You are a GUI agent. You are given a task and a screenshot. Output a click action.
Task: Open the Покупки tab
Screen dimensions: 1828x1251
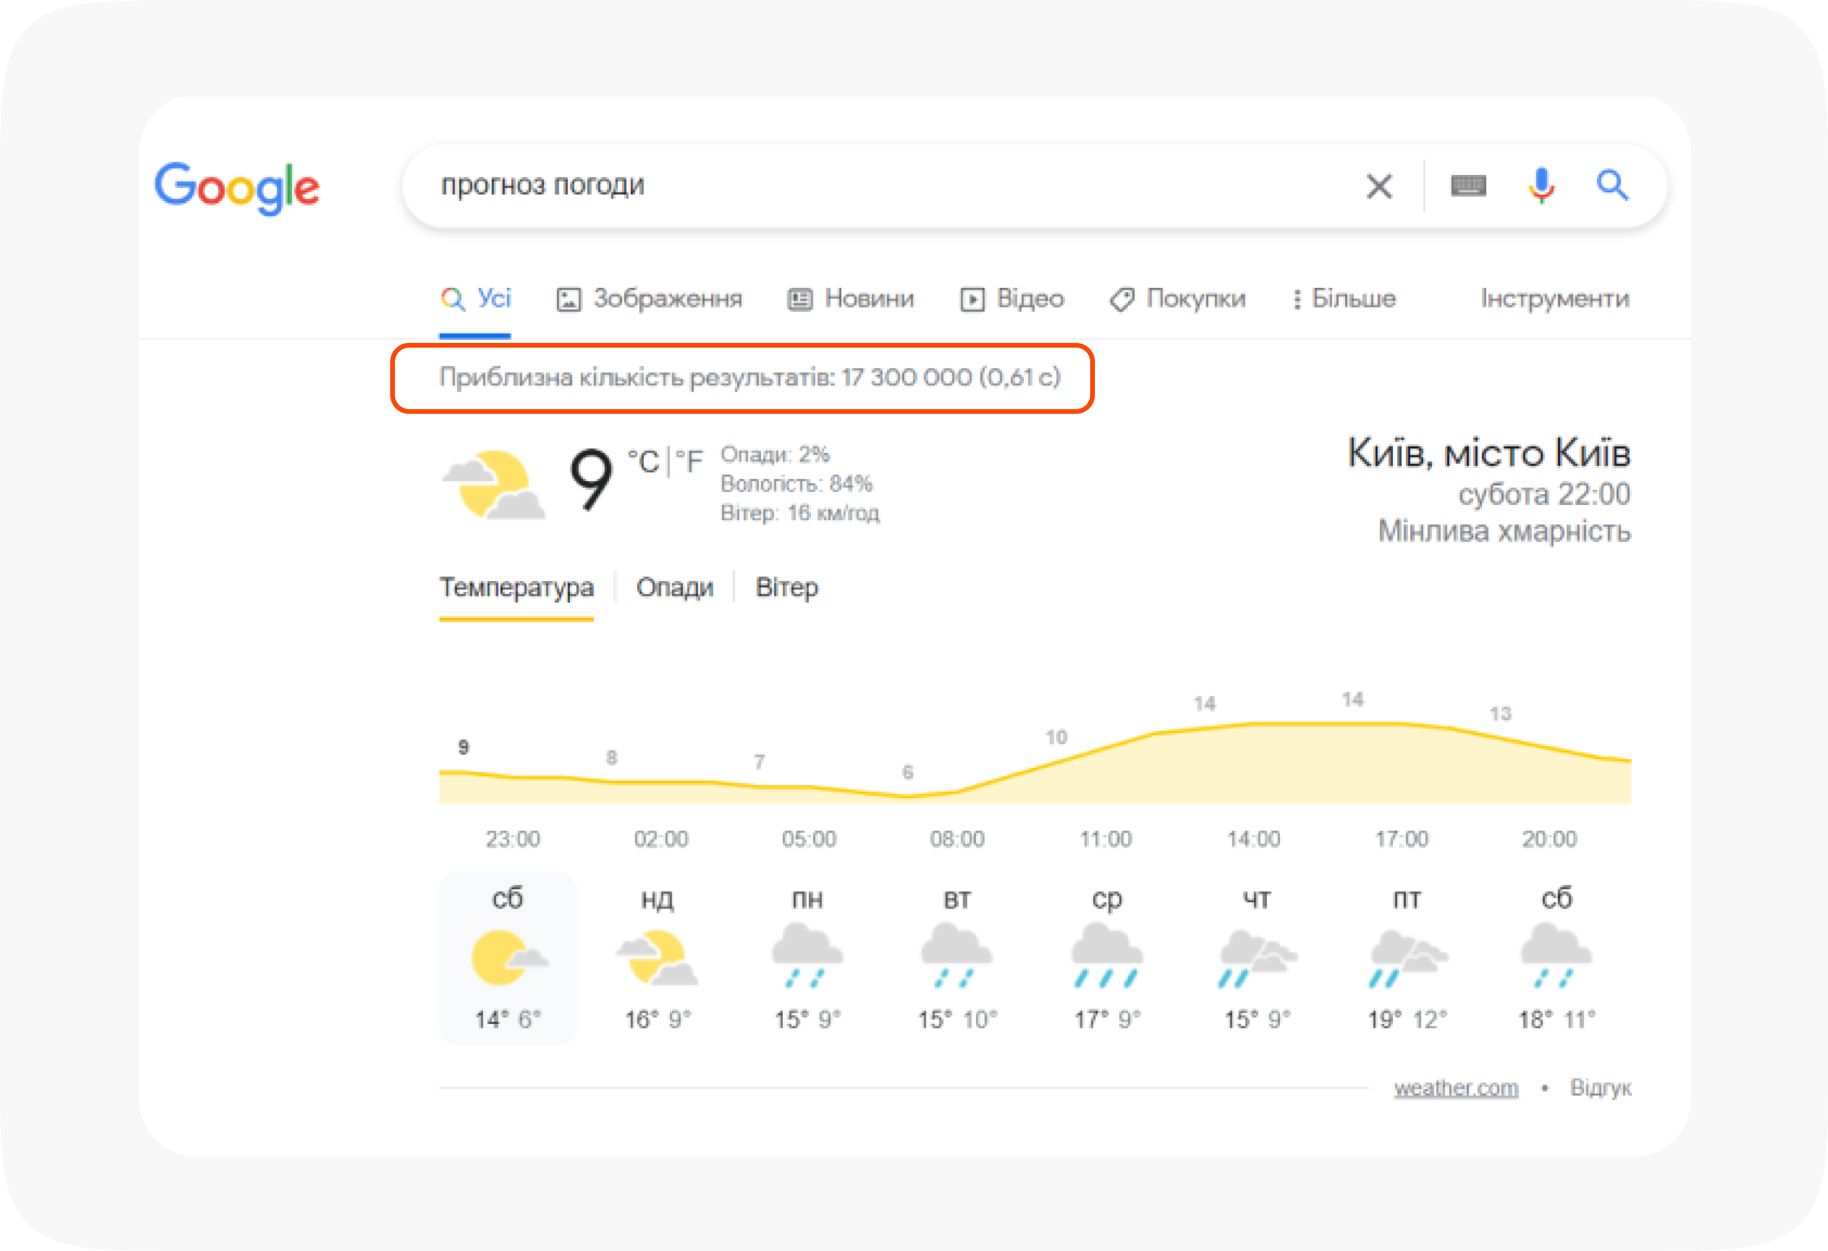point(1178,299)
